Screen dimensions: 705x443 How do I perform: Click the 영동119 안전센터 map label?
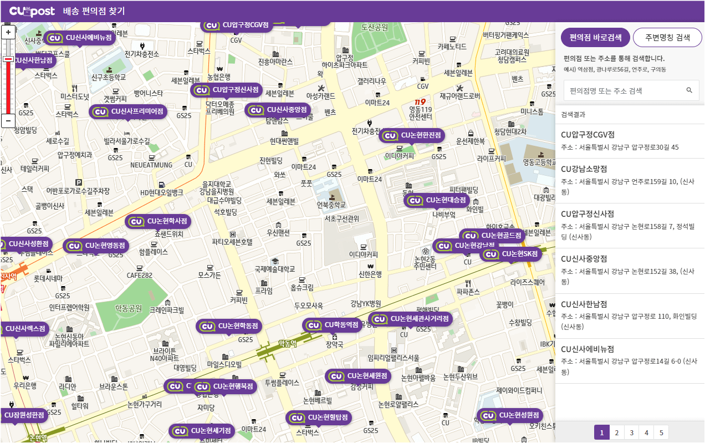tap(421, 113)
